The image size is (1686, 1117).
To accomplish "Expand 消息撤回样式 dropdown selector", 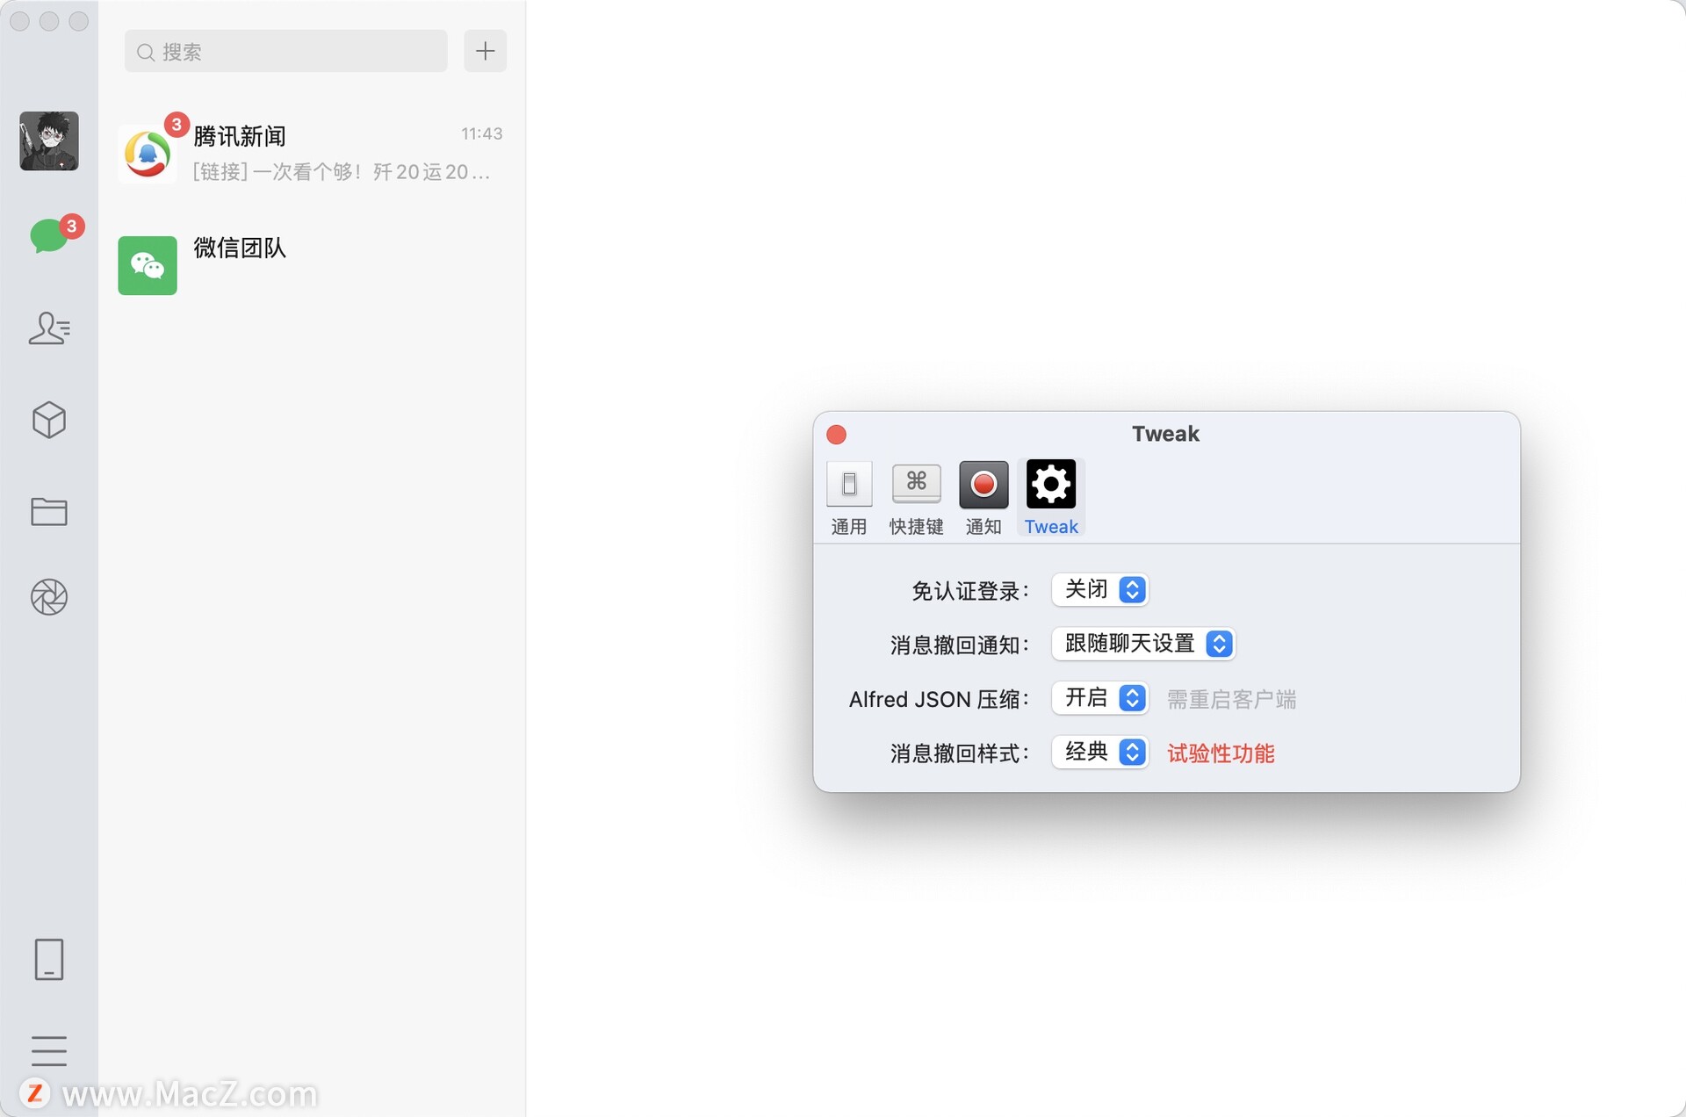I will [x=1098, y=753].
